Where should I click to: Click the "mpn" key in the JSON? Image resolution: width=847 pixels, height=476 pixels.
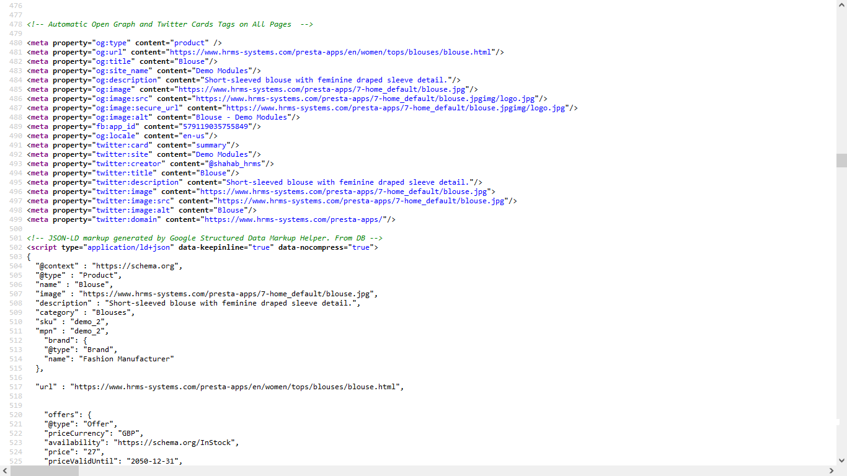(x=46, y=331)
